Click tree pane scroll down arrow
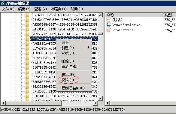176x114 pixels. (100, 98)
